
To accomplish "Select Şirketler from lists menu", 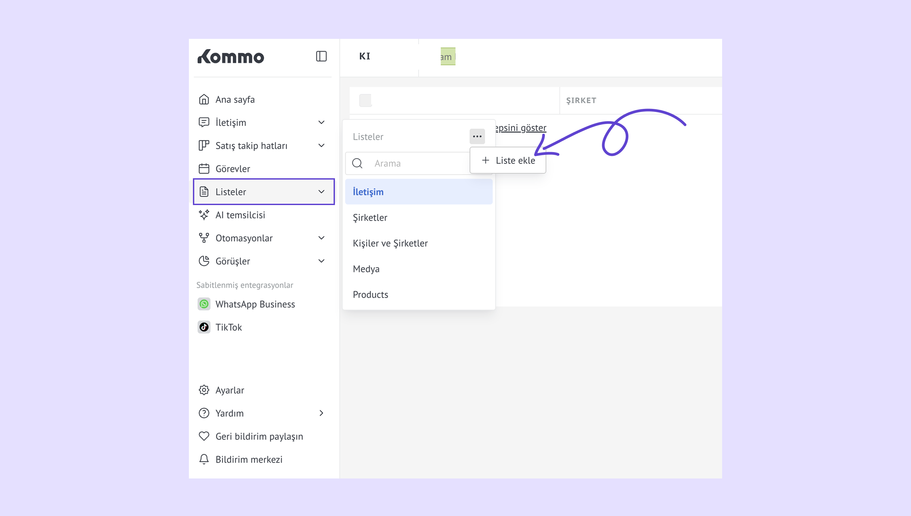I will [x=370, y=217].
